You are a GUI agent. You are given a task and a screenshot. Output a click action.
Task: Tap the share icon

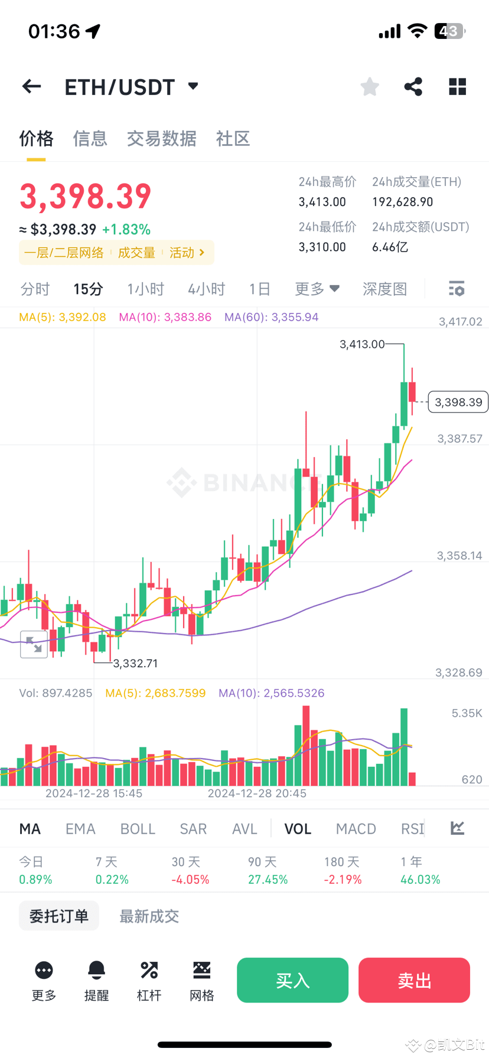pyautogui.click(x=413, y=86)
